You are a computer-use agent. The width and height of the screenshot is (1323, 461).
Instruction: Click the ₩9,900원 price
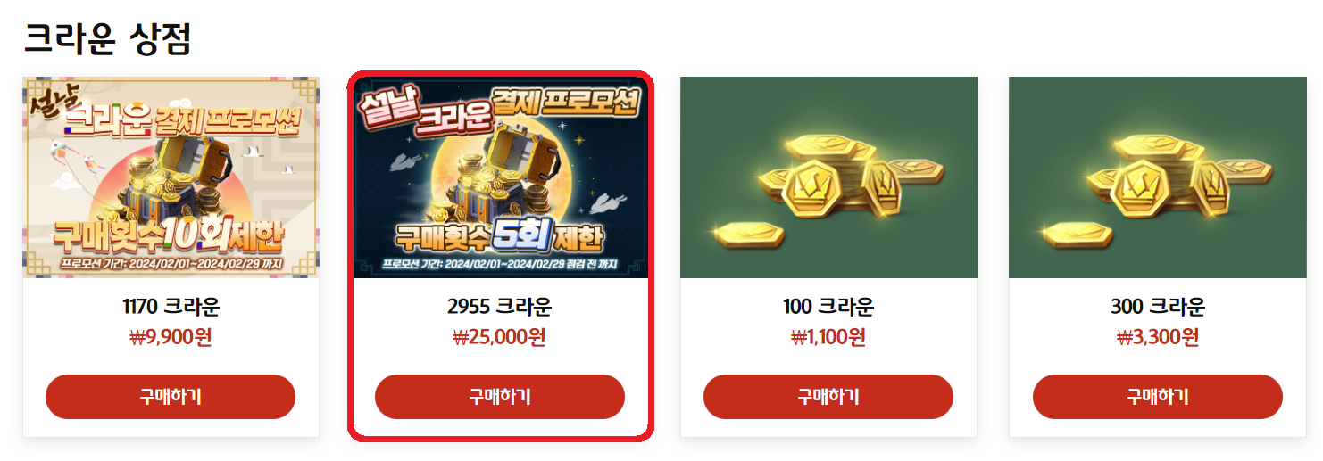171,337
